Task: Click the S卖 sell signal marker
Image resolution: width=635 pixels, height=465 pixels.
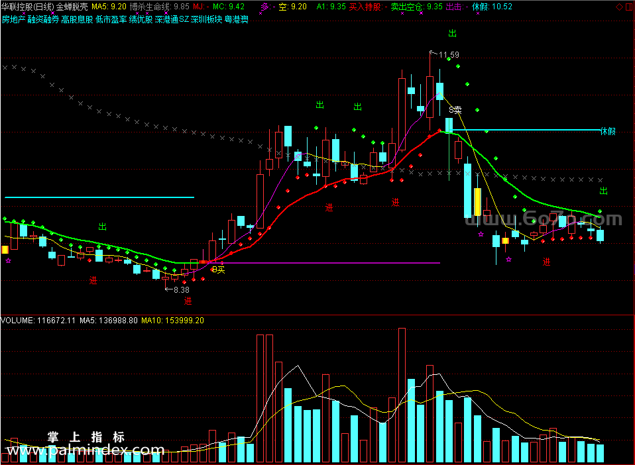Action: (455, 110)
